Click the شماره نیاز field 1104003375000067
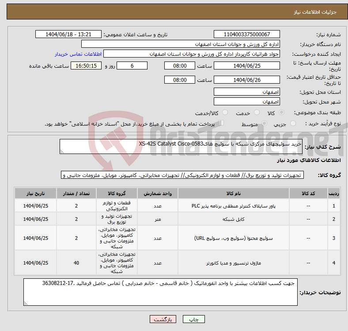Image resolution: width=348 pixels, height=331 pixels. point(246,34)
